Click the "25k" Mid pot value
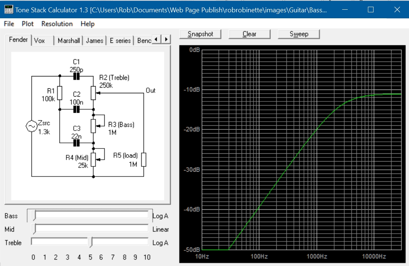Screen dimensions: 409x266 coord(83,165)
